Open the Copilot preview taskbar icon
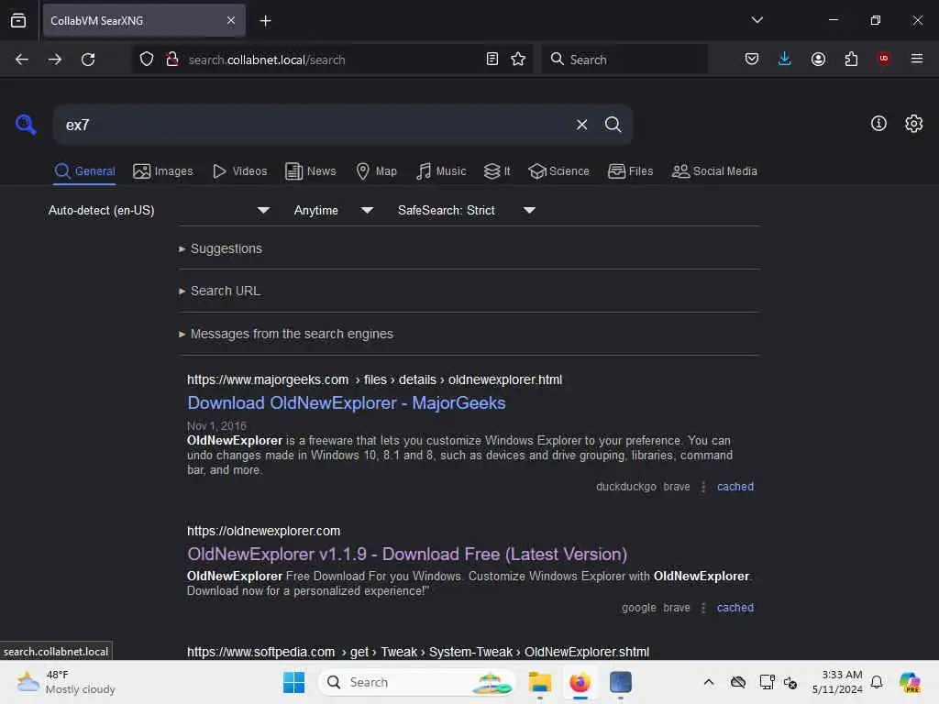The image size is (939, 704). click(910, 682)
